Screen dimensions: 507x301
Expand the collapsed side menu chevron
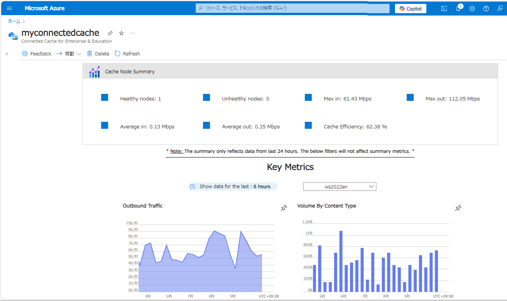click(7, 54)
